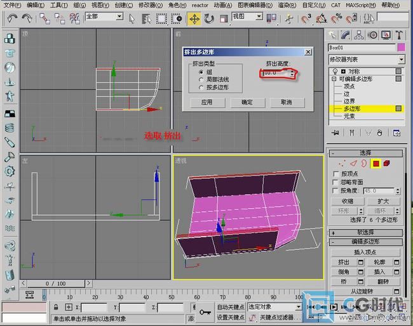Choose the Rectangular Selection Region tool
Screen dimensions: 413x326
pyautogui.click(x=161, y=19)
